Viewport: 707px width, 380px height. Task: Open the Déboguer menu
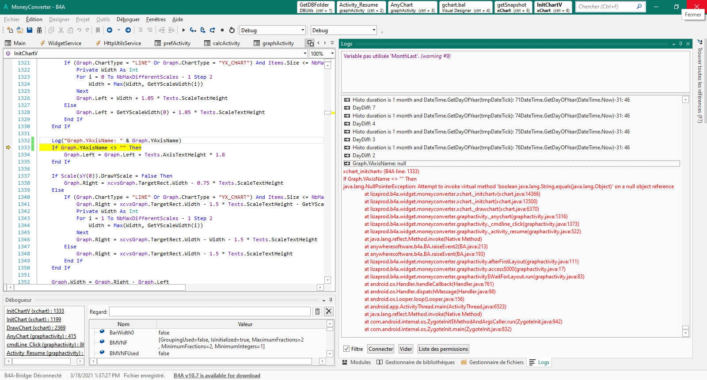point(128,19)
